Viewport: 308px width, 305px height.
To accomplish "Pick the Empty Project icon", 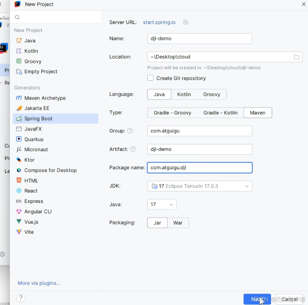I will click(19, 72).
